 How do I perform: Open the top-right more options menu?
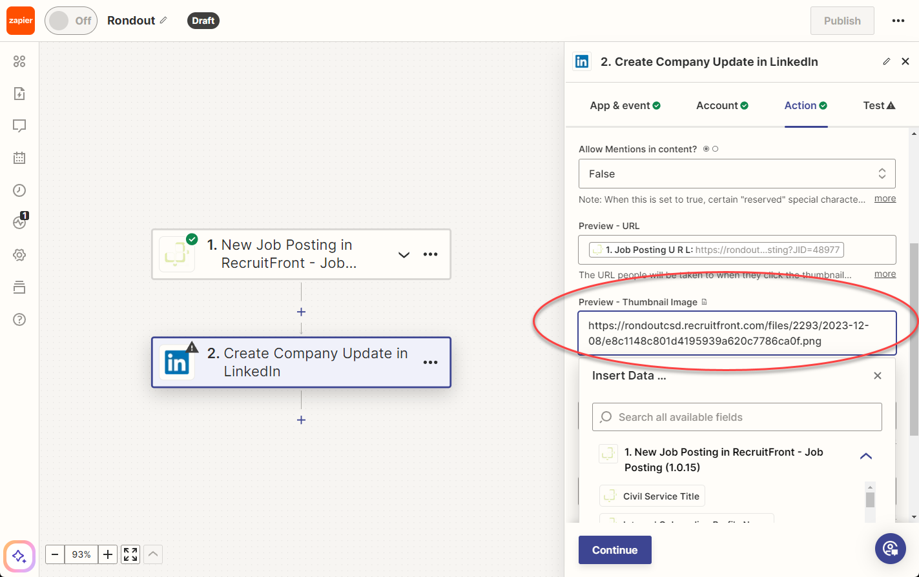coord(898,21)
